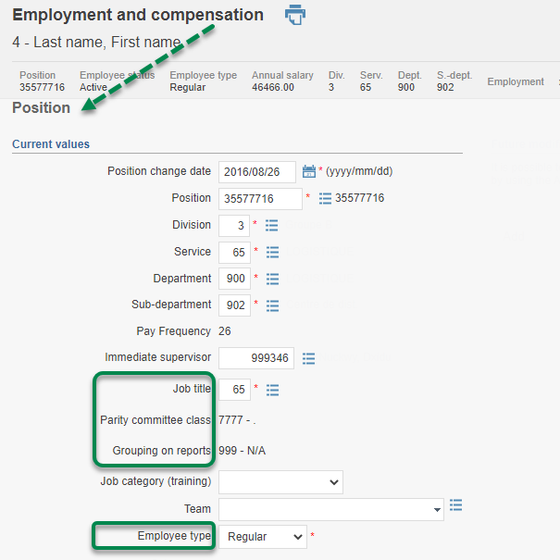Click the Job title input field
This screenshot has height=560, width=560.
[234, 390]
